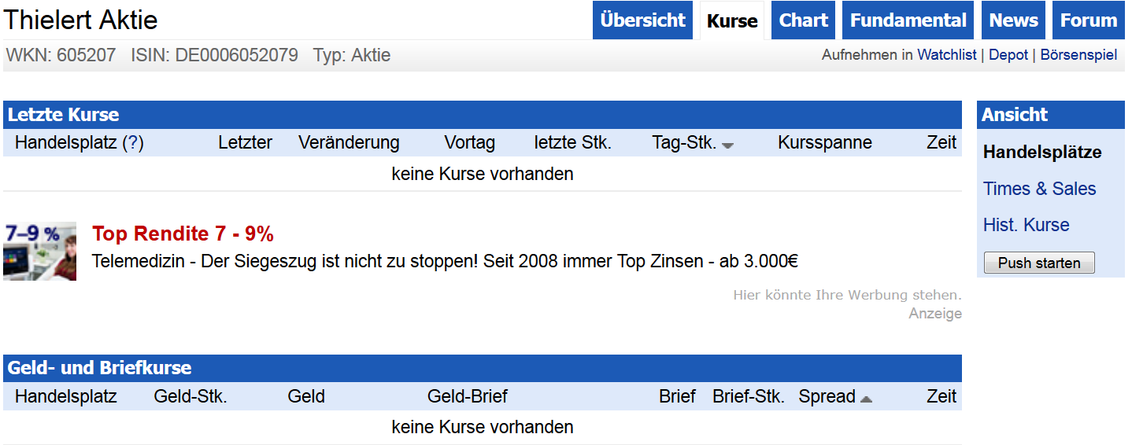The height and width of the screenshot is (445, 1132).
Task: Sort by Spread column header
Action: pos(827,397)
